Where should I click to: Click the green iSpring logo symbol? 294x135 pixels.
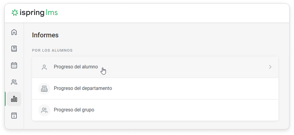[15, 13]
